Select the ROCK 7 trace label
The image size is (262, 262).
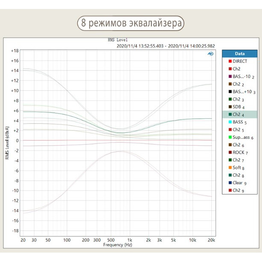click(x=240, y=153)
